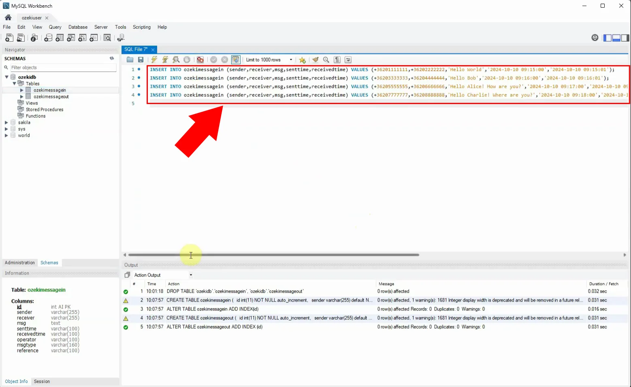Expand the sys schema
The height and width of the screenshot is (387, 631).
(x=6, y=129)
